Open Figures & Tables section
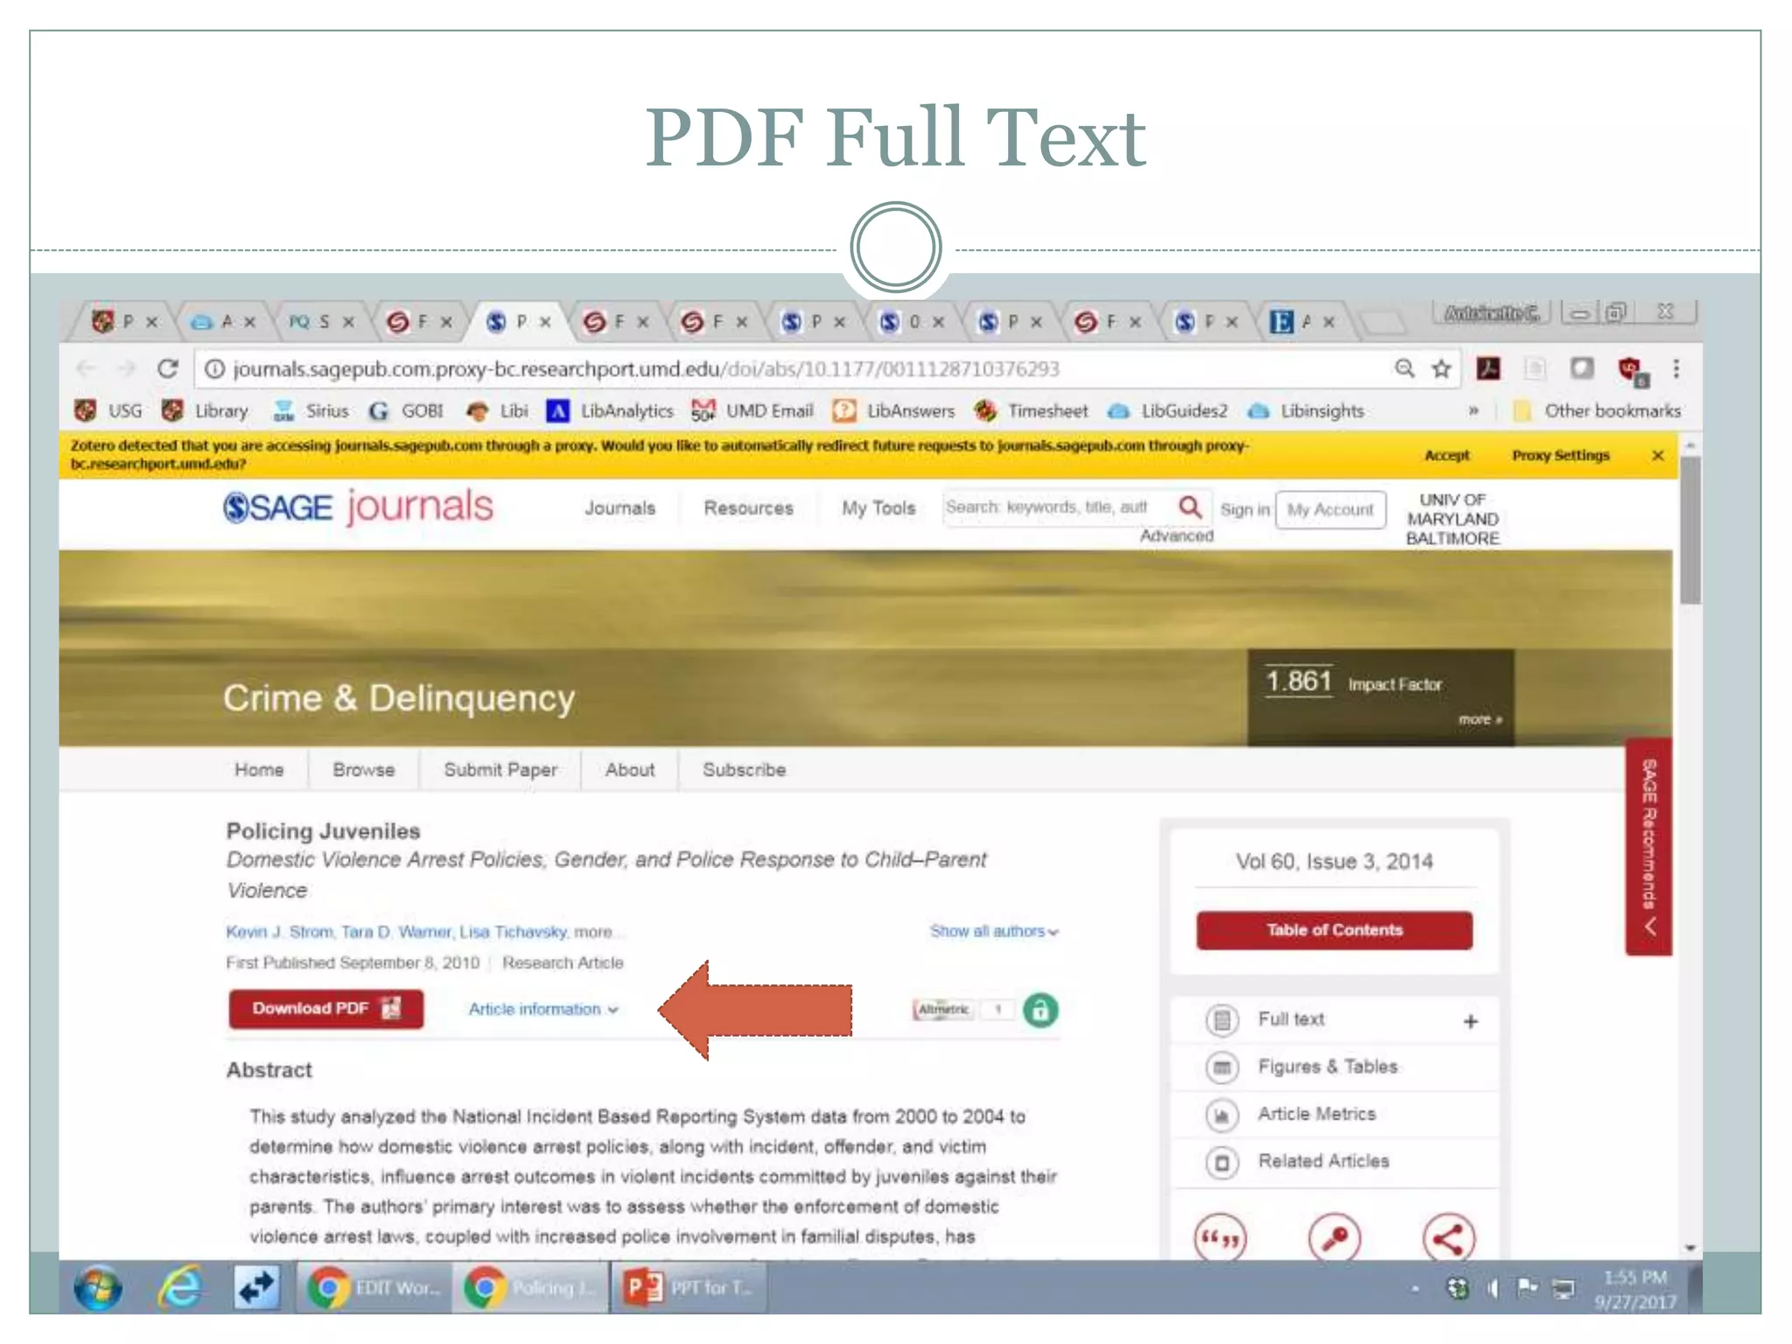 point(1327,1067)
